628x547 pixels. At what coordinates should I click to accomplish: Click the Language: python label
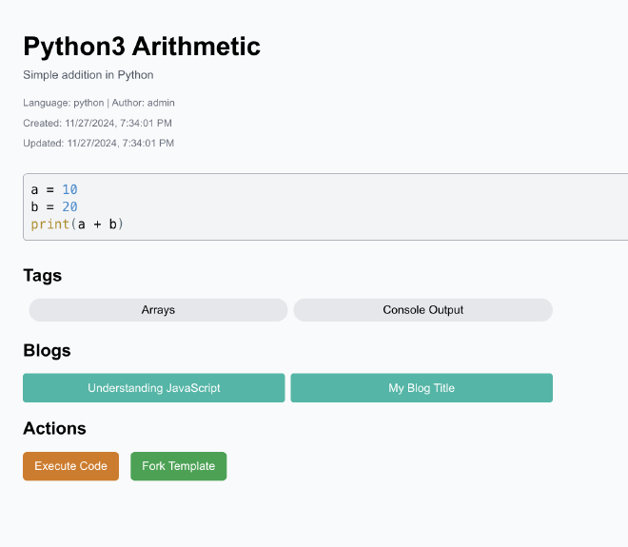point(64,103)
